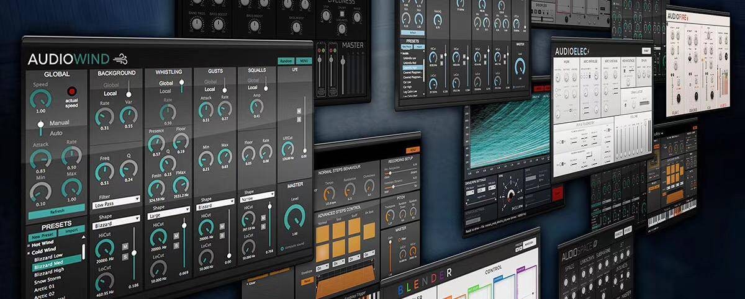Click the Master knob in the rain plugin window
Viewport: 745px width, 299px height.
[520, 66]
